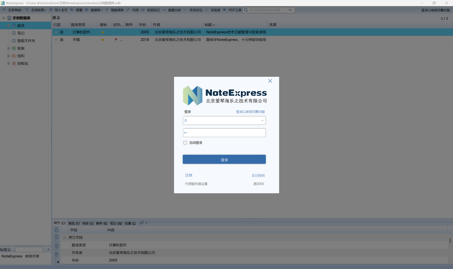Click the red priority flag on the 2018 record
This screenshot has height=269, width=453.
115,40
